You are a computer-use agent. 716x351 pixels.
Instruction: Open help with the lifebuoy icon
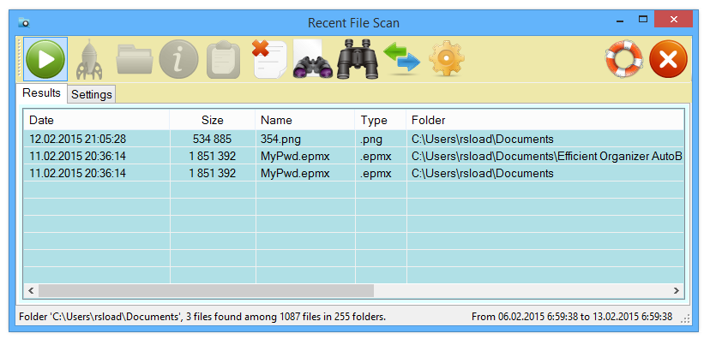coord(623,59)
